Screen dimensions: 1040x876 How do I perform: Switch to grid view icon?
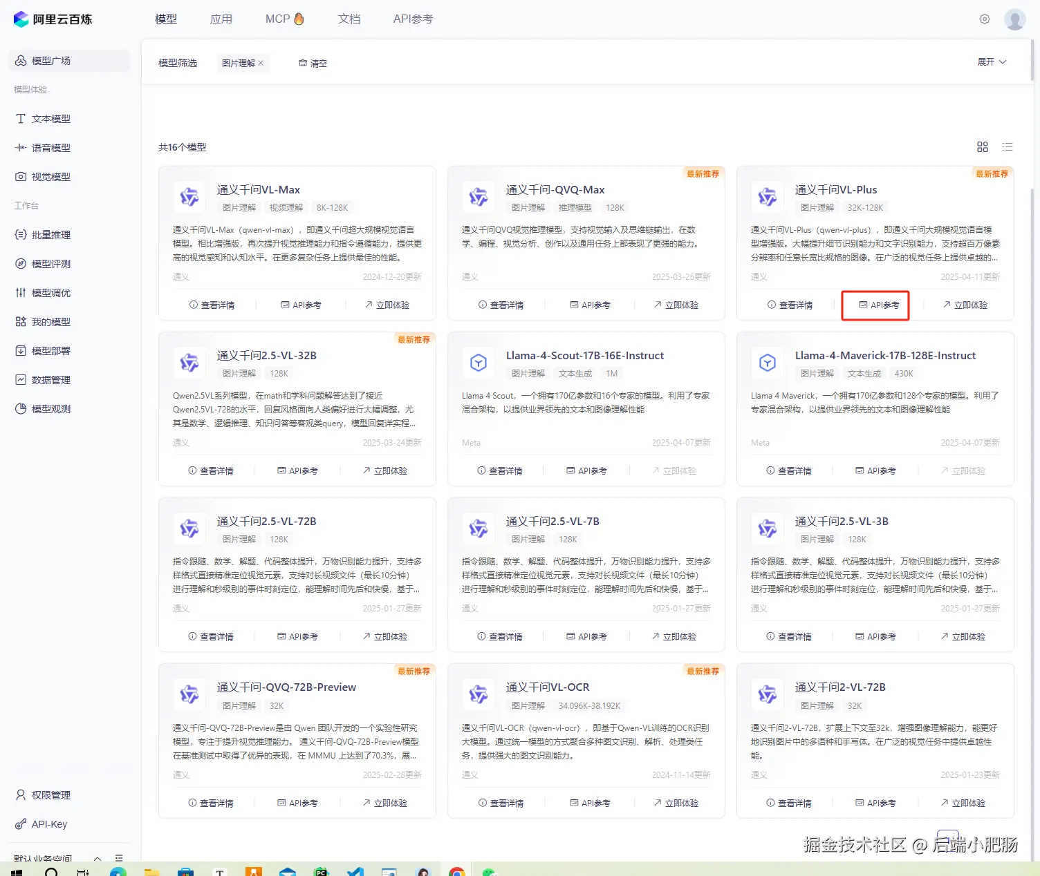coord(983,147)
